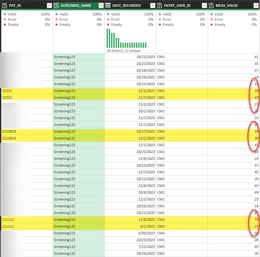Select the ENTRY_USER_ID column header
The width and height of the screenshot is (260, 257).
point(182,5)
